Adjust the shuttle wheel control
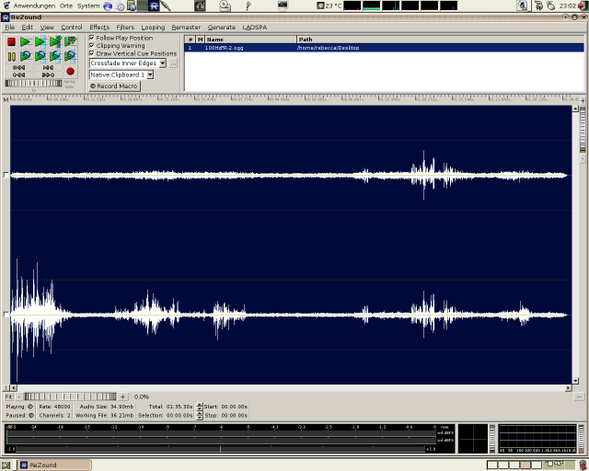The height and width of the screenshot is (471, 589). click(x=33, y=84)
